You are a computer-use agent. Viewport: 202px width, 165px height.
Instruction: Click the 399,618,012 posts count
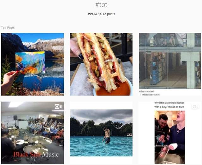pos(101,14)
